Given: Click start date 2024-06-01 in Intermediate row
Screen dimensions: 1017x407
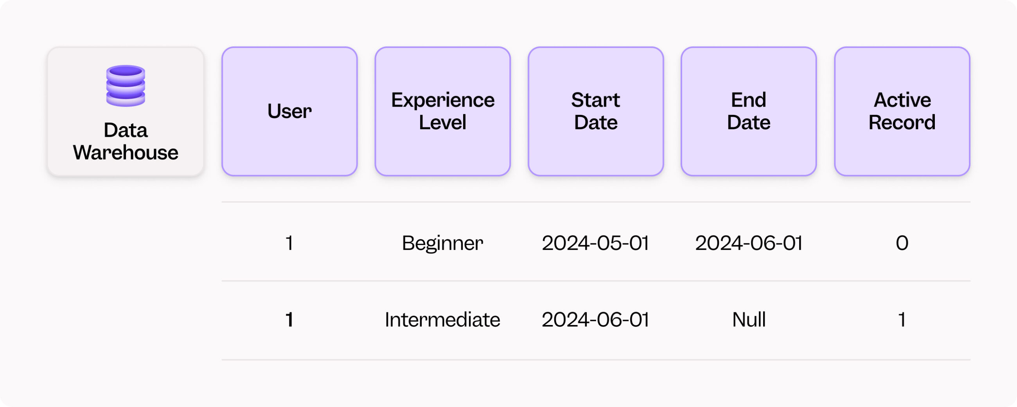Looking at the screenshot, I should 595,320.
